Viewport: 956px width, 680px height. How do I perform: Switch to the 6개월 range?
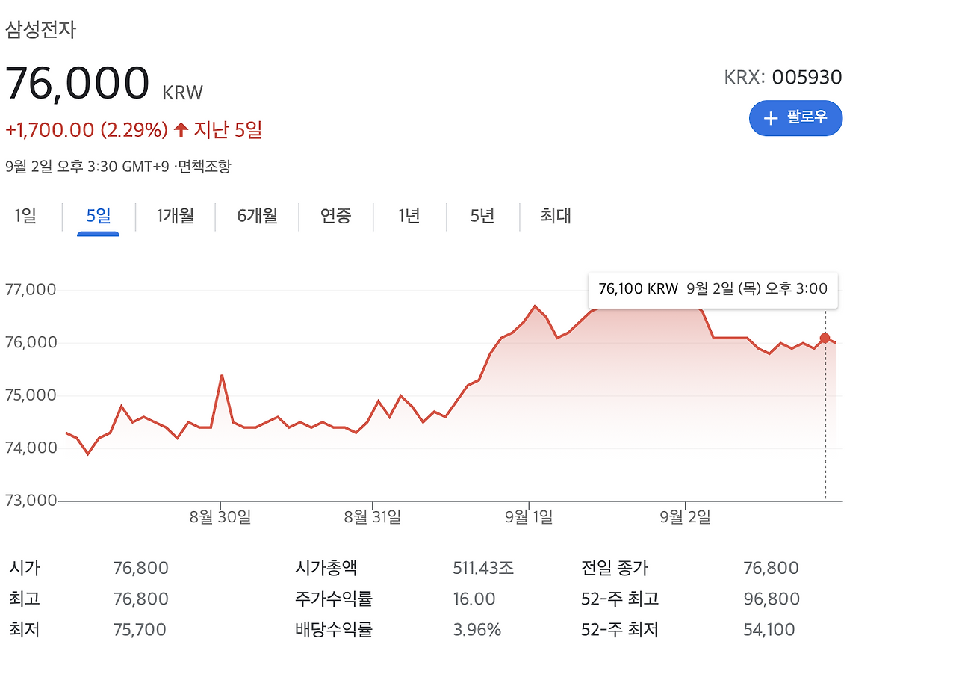[x=255, y=216]
